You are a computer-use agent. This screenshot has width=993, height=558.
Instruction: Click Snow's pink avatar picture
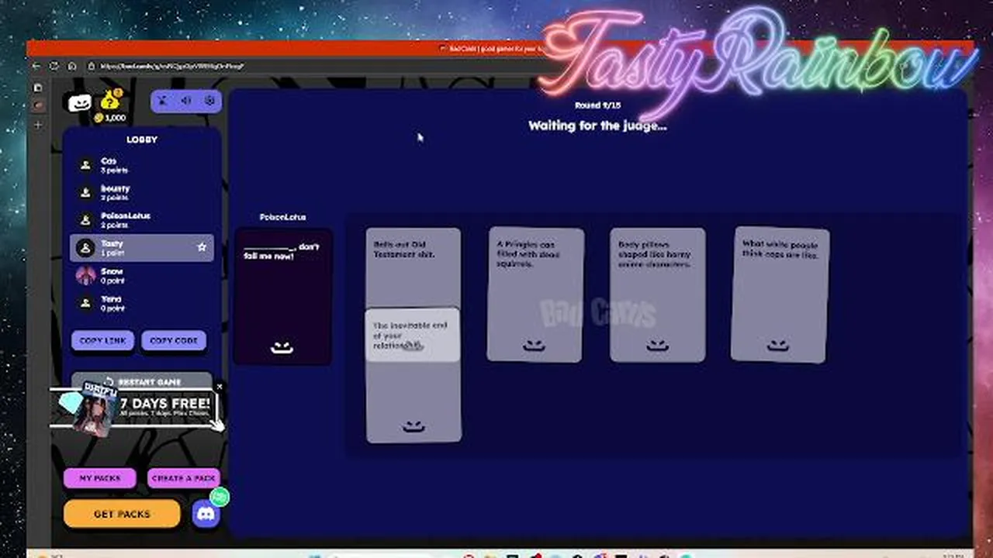(86, 275)
